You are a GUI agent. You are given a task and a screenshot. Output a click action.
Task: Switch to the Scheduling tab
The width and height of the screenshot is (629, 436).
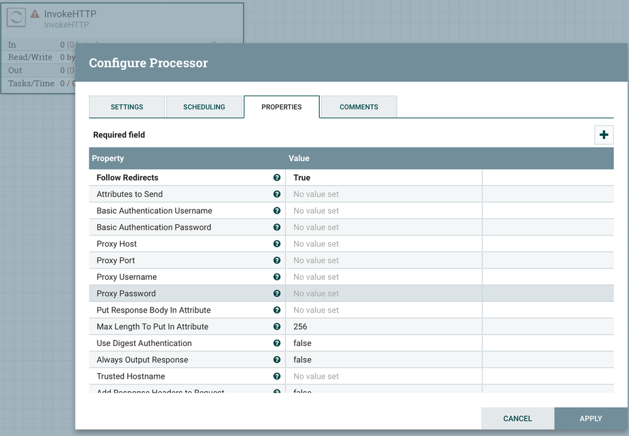(204, 107)
